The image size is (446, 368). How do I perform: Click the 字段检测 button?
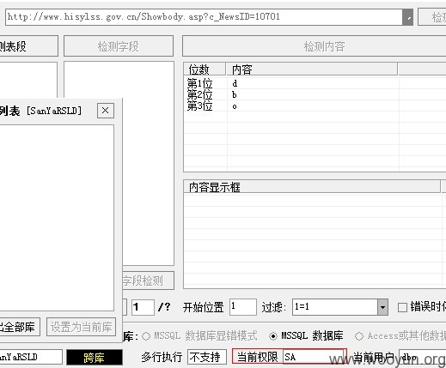coord(148,281)
